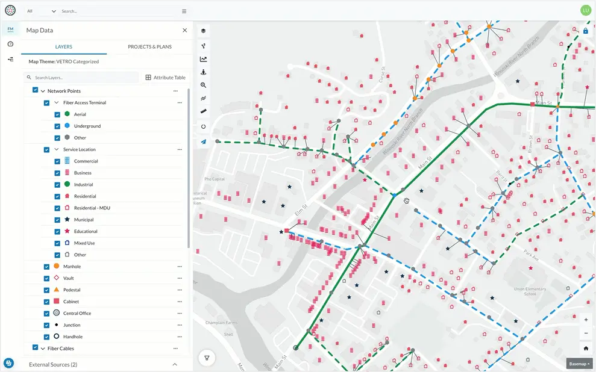Open the dashboard gauge sidebar icon
The width and height of the screenshot is (596, 372).
coord(10,44)
